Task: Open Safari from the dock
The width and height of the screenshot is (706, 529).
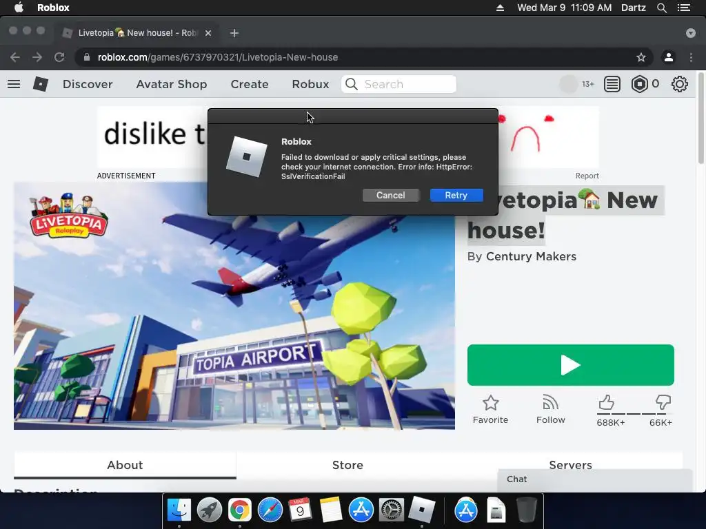Action: (x=270, y=510)
